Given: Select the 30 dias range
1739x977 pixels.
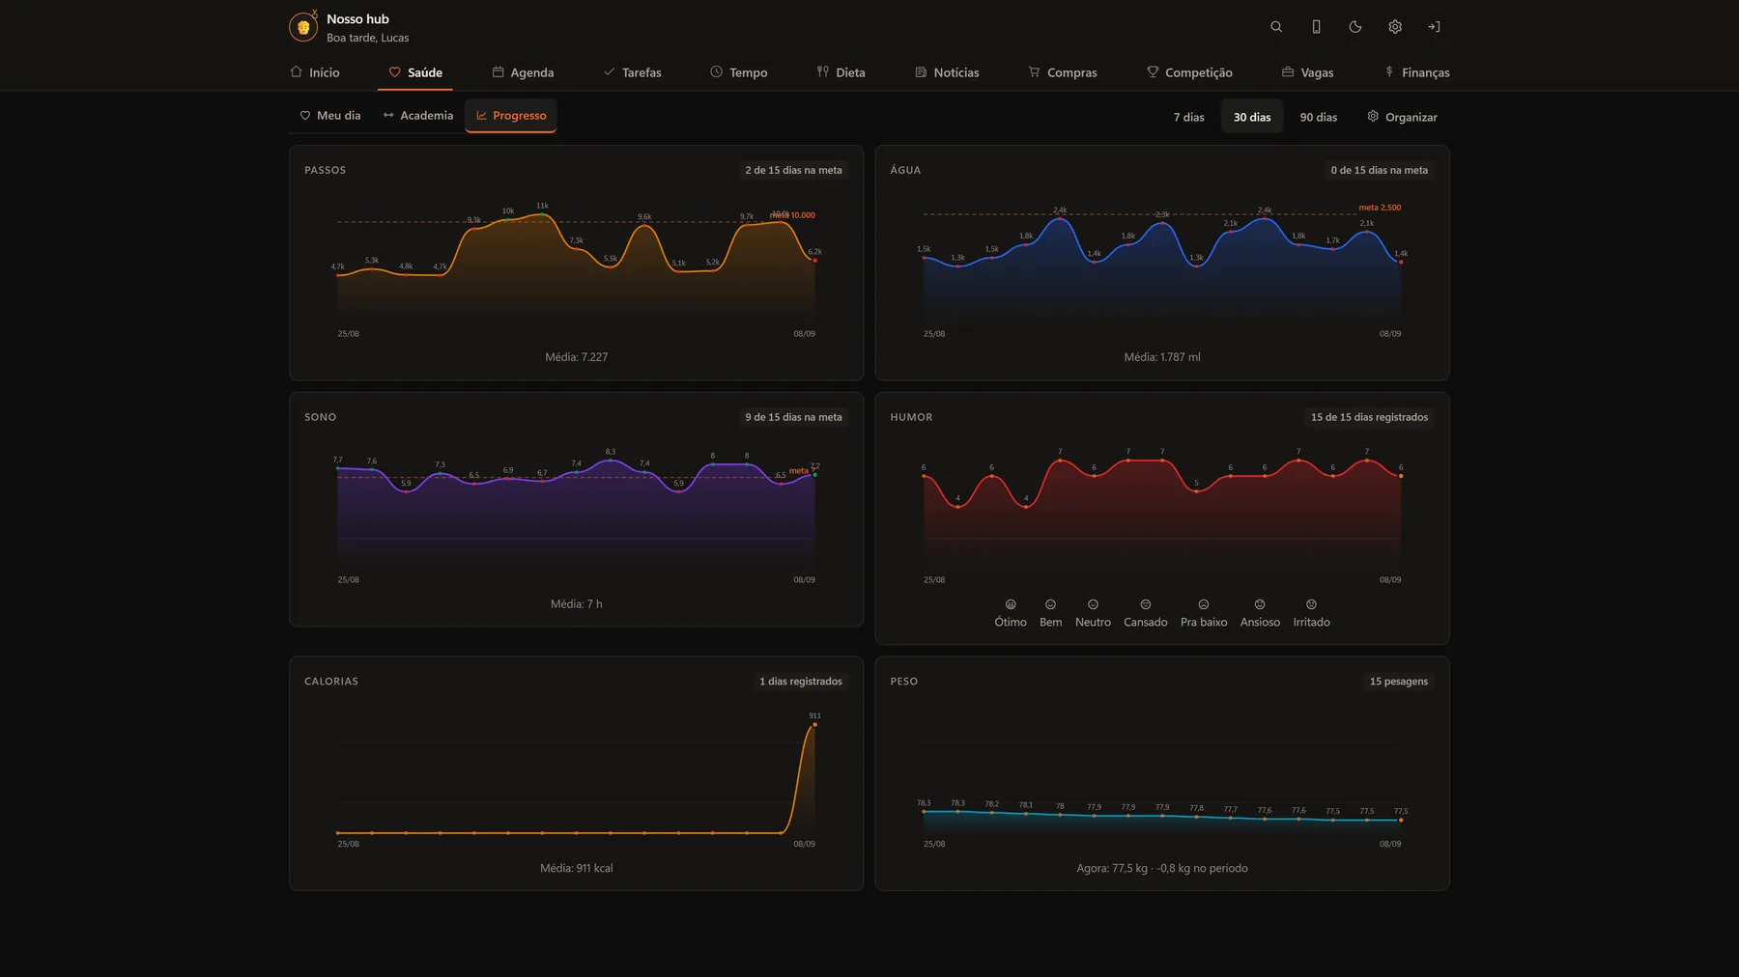Looking at the screenshot, I should coord(1252,117).
